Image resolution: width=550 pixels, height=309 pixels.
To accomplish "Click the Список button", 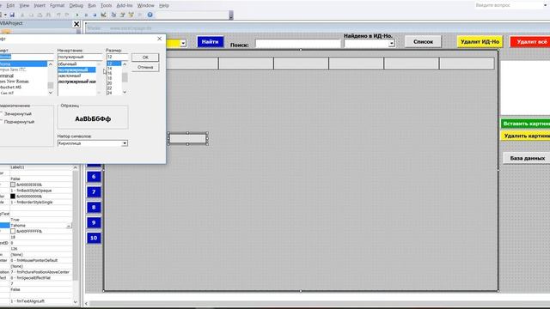I will click(423, 42).
